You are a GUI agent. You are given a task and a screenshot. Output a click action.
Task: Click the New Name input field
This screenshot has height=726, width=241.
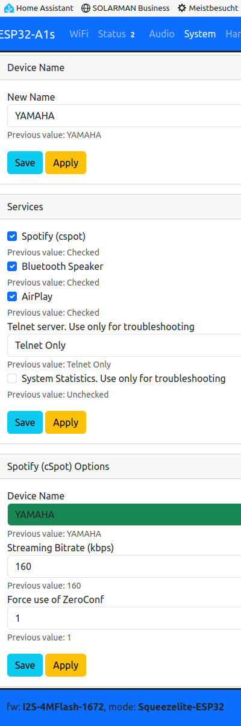(x=124, y=116)
